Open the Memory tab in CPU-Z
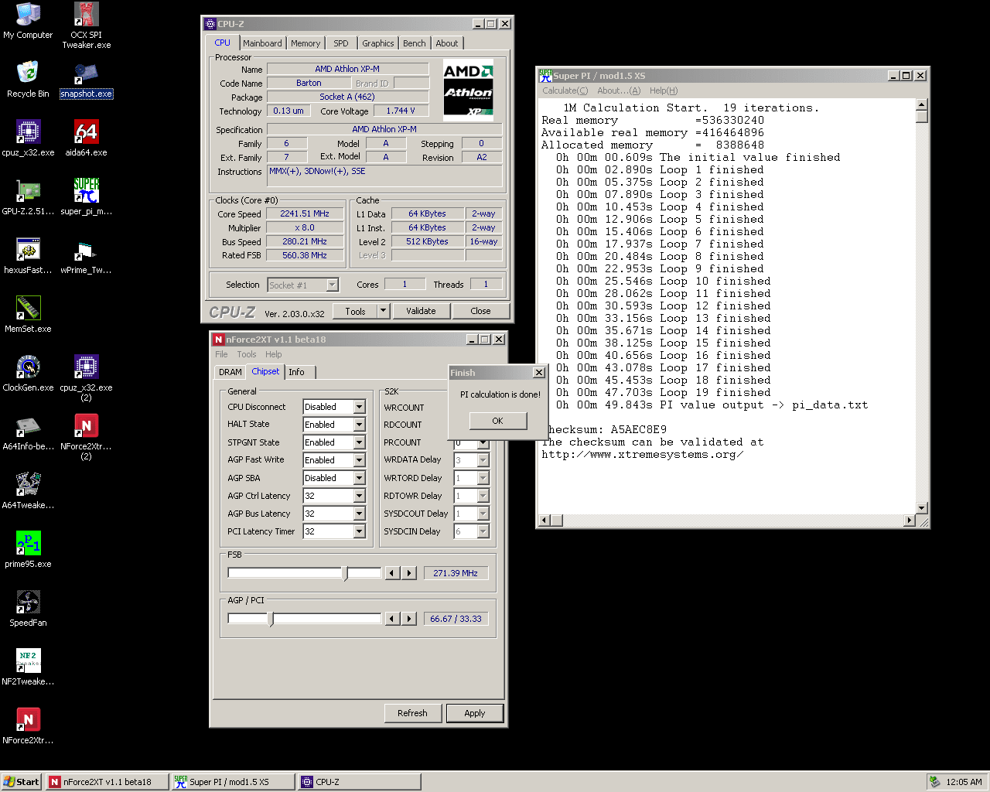This screenshot has width=990, height=792. [x=306, y=43]
